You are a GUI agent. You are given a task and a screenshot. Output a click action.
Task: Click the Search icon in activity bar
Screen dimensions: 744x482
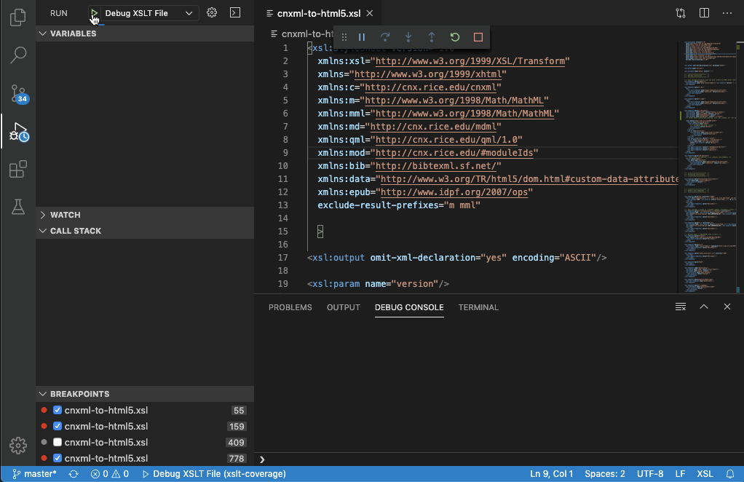tap(17, 55)
